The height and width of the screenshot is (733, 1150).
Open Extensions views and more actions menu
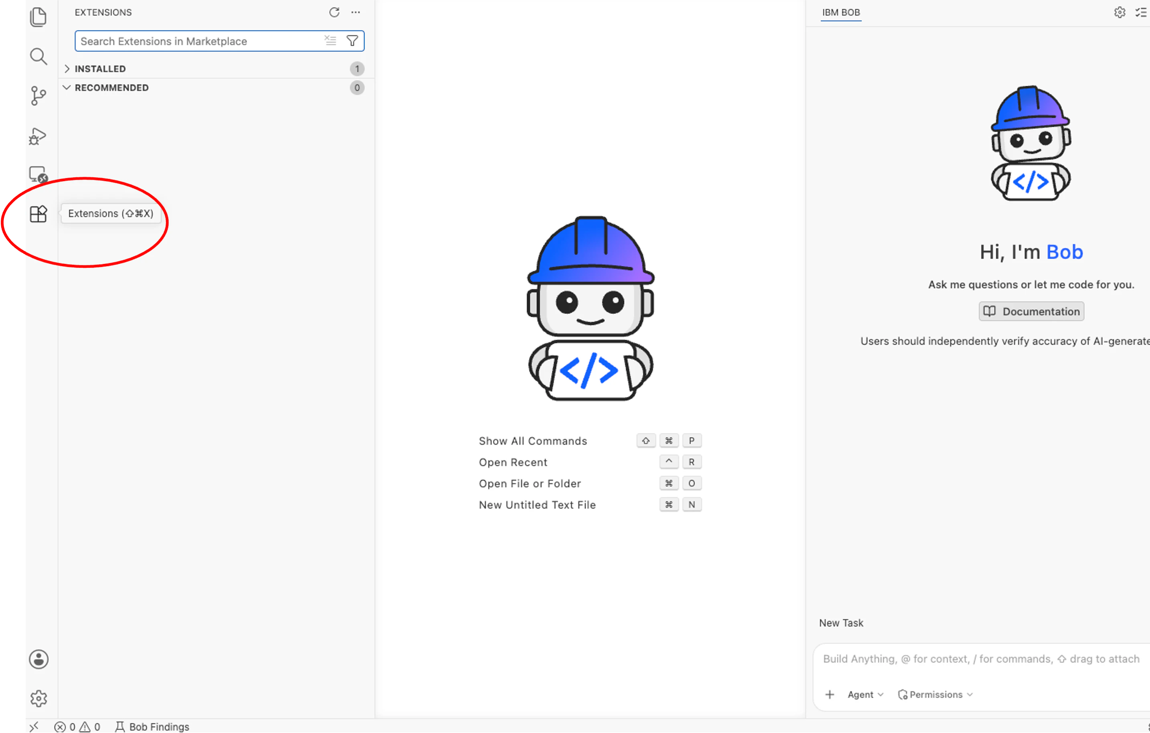coord(356,12)
